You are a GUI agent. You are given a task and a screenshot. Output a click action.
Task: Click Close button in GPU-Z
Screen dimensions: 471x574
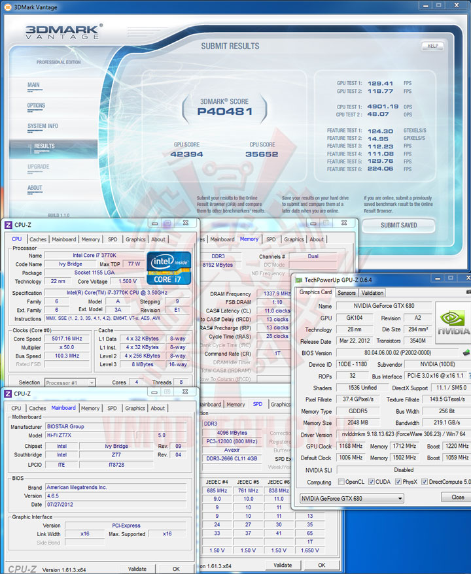(x=457, y=497)
